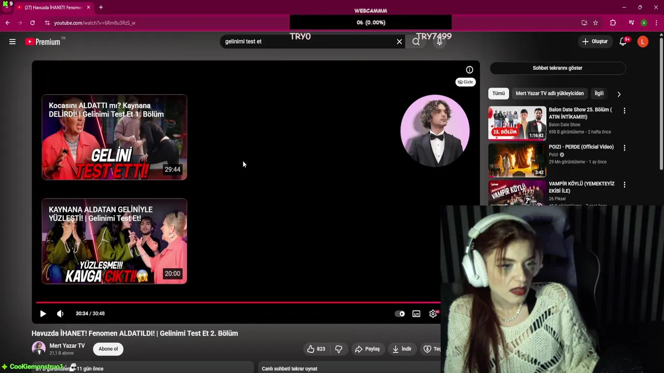Replay live chat 'Canlı sohbeti tekrar oynat'
Viewport: 664px width, 373px height.
tap(289, 368)
